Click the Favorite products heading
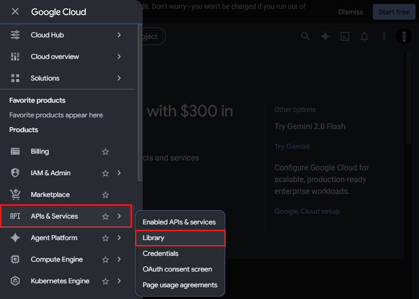Screen dimensions: 419x299 coord(37,100)
